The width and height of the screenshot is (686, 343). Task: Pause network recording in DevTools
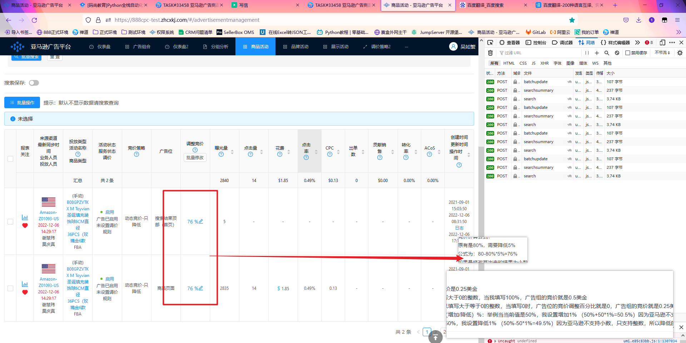pos(587,53)
